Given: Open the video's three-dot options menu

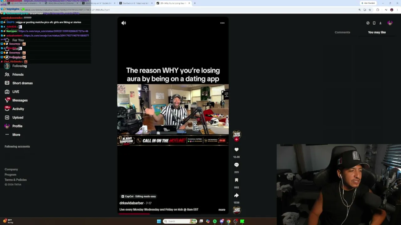Looking at the screenshot, I should 222,23.
